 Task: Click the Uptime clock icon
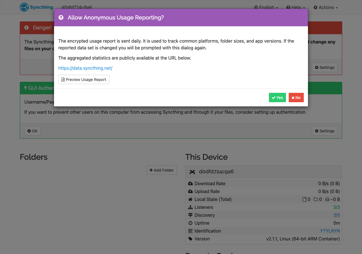click(190, 223)
